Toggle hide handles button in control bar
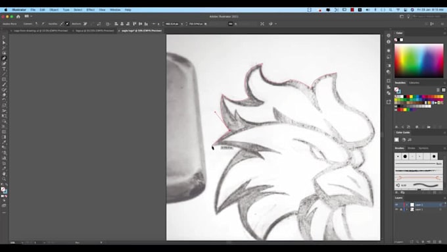Viewport: 447px width, 252px height. pos(67,24)
